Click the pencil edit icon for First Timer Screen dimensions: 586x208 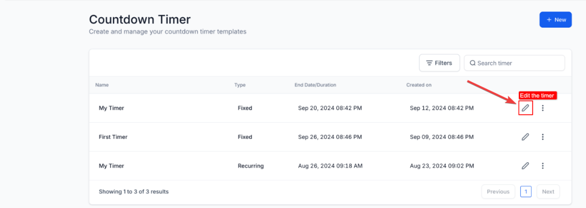pyautogui.click(x=525, y=137)
